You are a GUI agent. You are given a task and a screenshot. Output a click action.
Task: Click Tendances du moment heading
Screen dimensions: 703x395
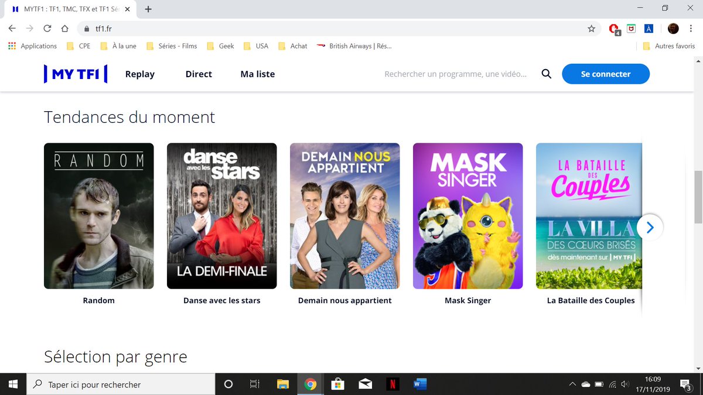click(x=129, y=117)
